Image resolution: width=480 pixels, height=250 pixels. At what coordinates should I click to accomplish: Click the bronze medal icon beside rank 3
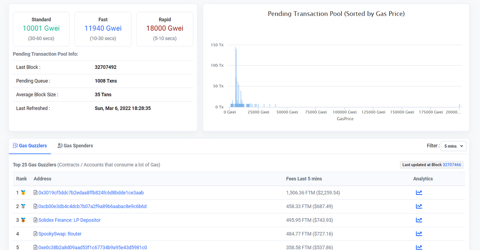point(23,220)
